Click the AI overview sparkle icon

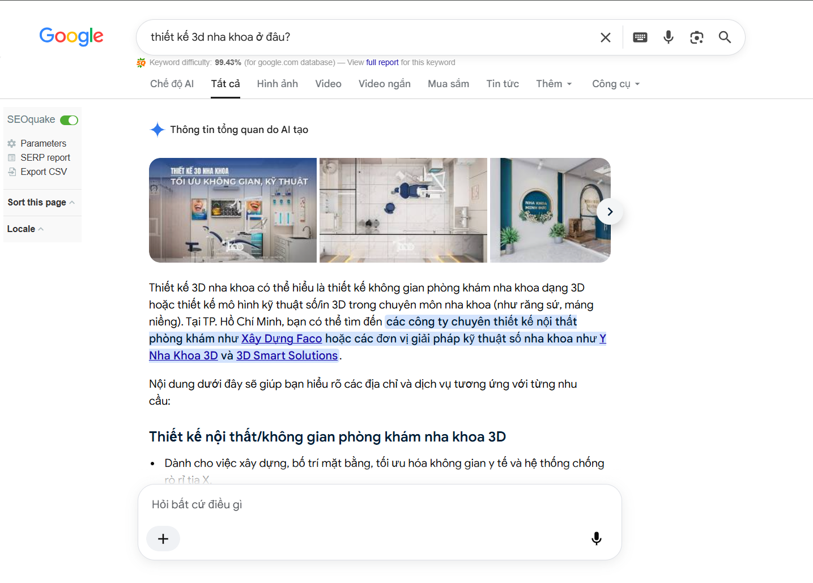pos(158,130)
